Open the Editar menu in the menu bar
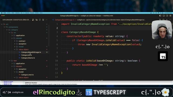 [x=13, y=13]
